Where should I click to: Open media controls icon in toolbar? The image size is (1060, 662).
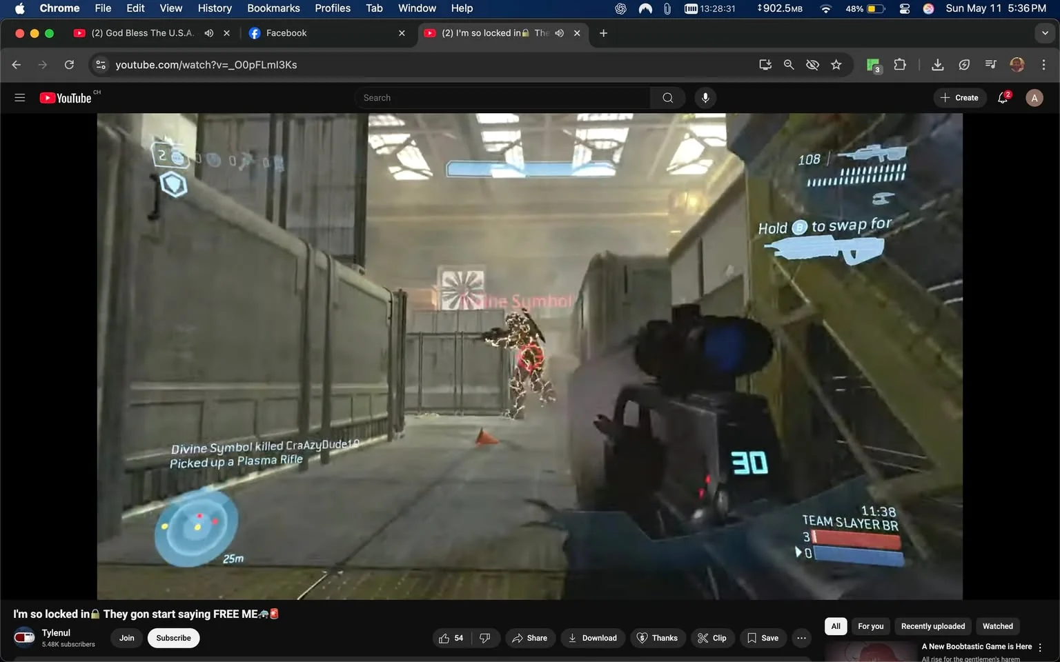tap(990, 65)
